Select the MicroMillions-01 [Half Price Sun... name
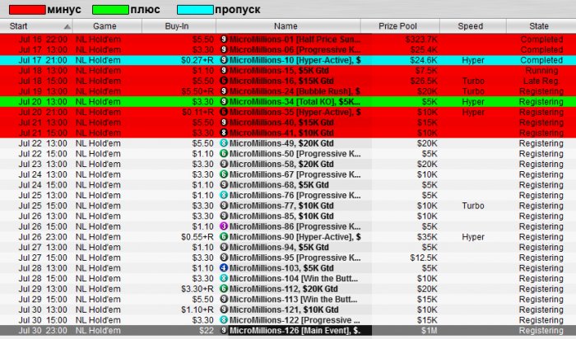 pyautogui.click(x=295, y=39)
